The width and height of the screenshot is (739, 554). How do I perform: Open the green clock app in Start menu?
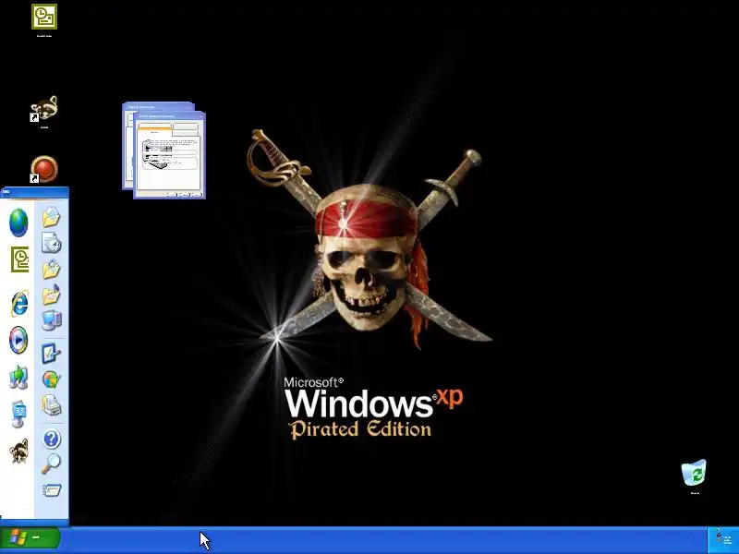point(19,259)
